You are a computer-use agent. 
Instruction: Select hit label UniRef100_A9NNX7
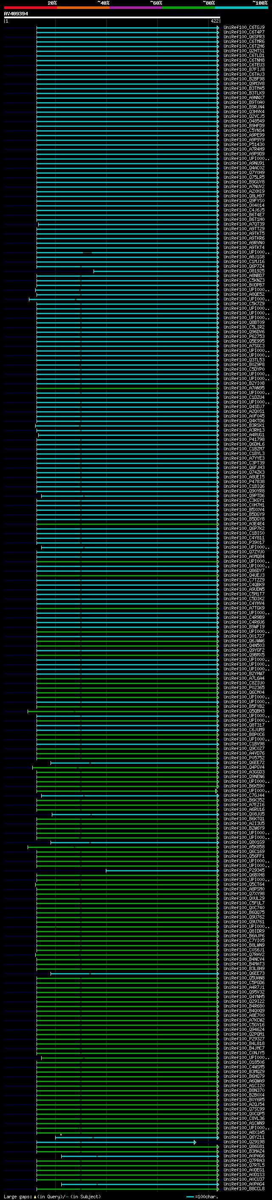click(x=244, y=97)
